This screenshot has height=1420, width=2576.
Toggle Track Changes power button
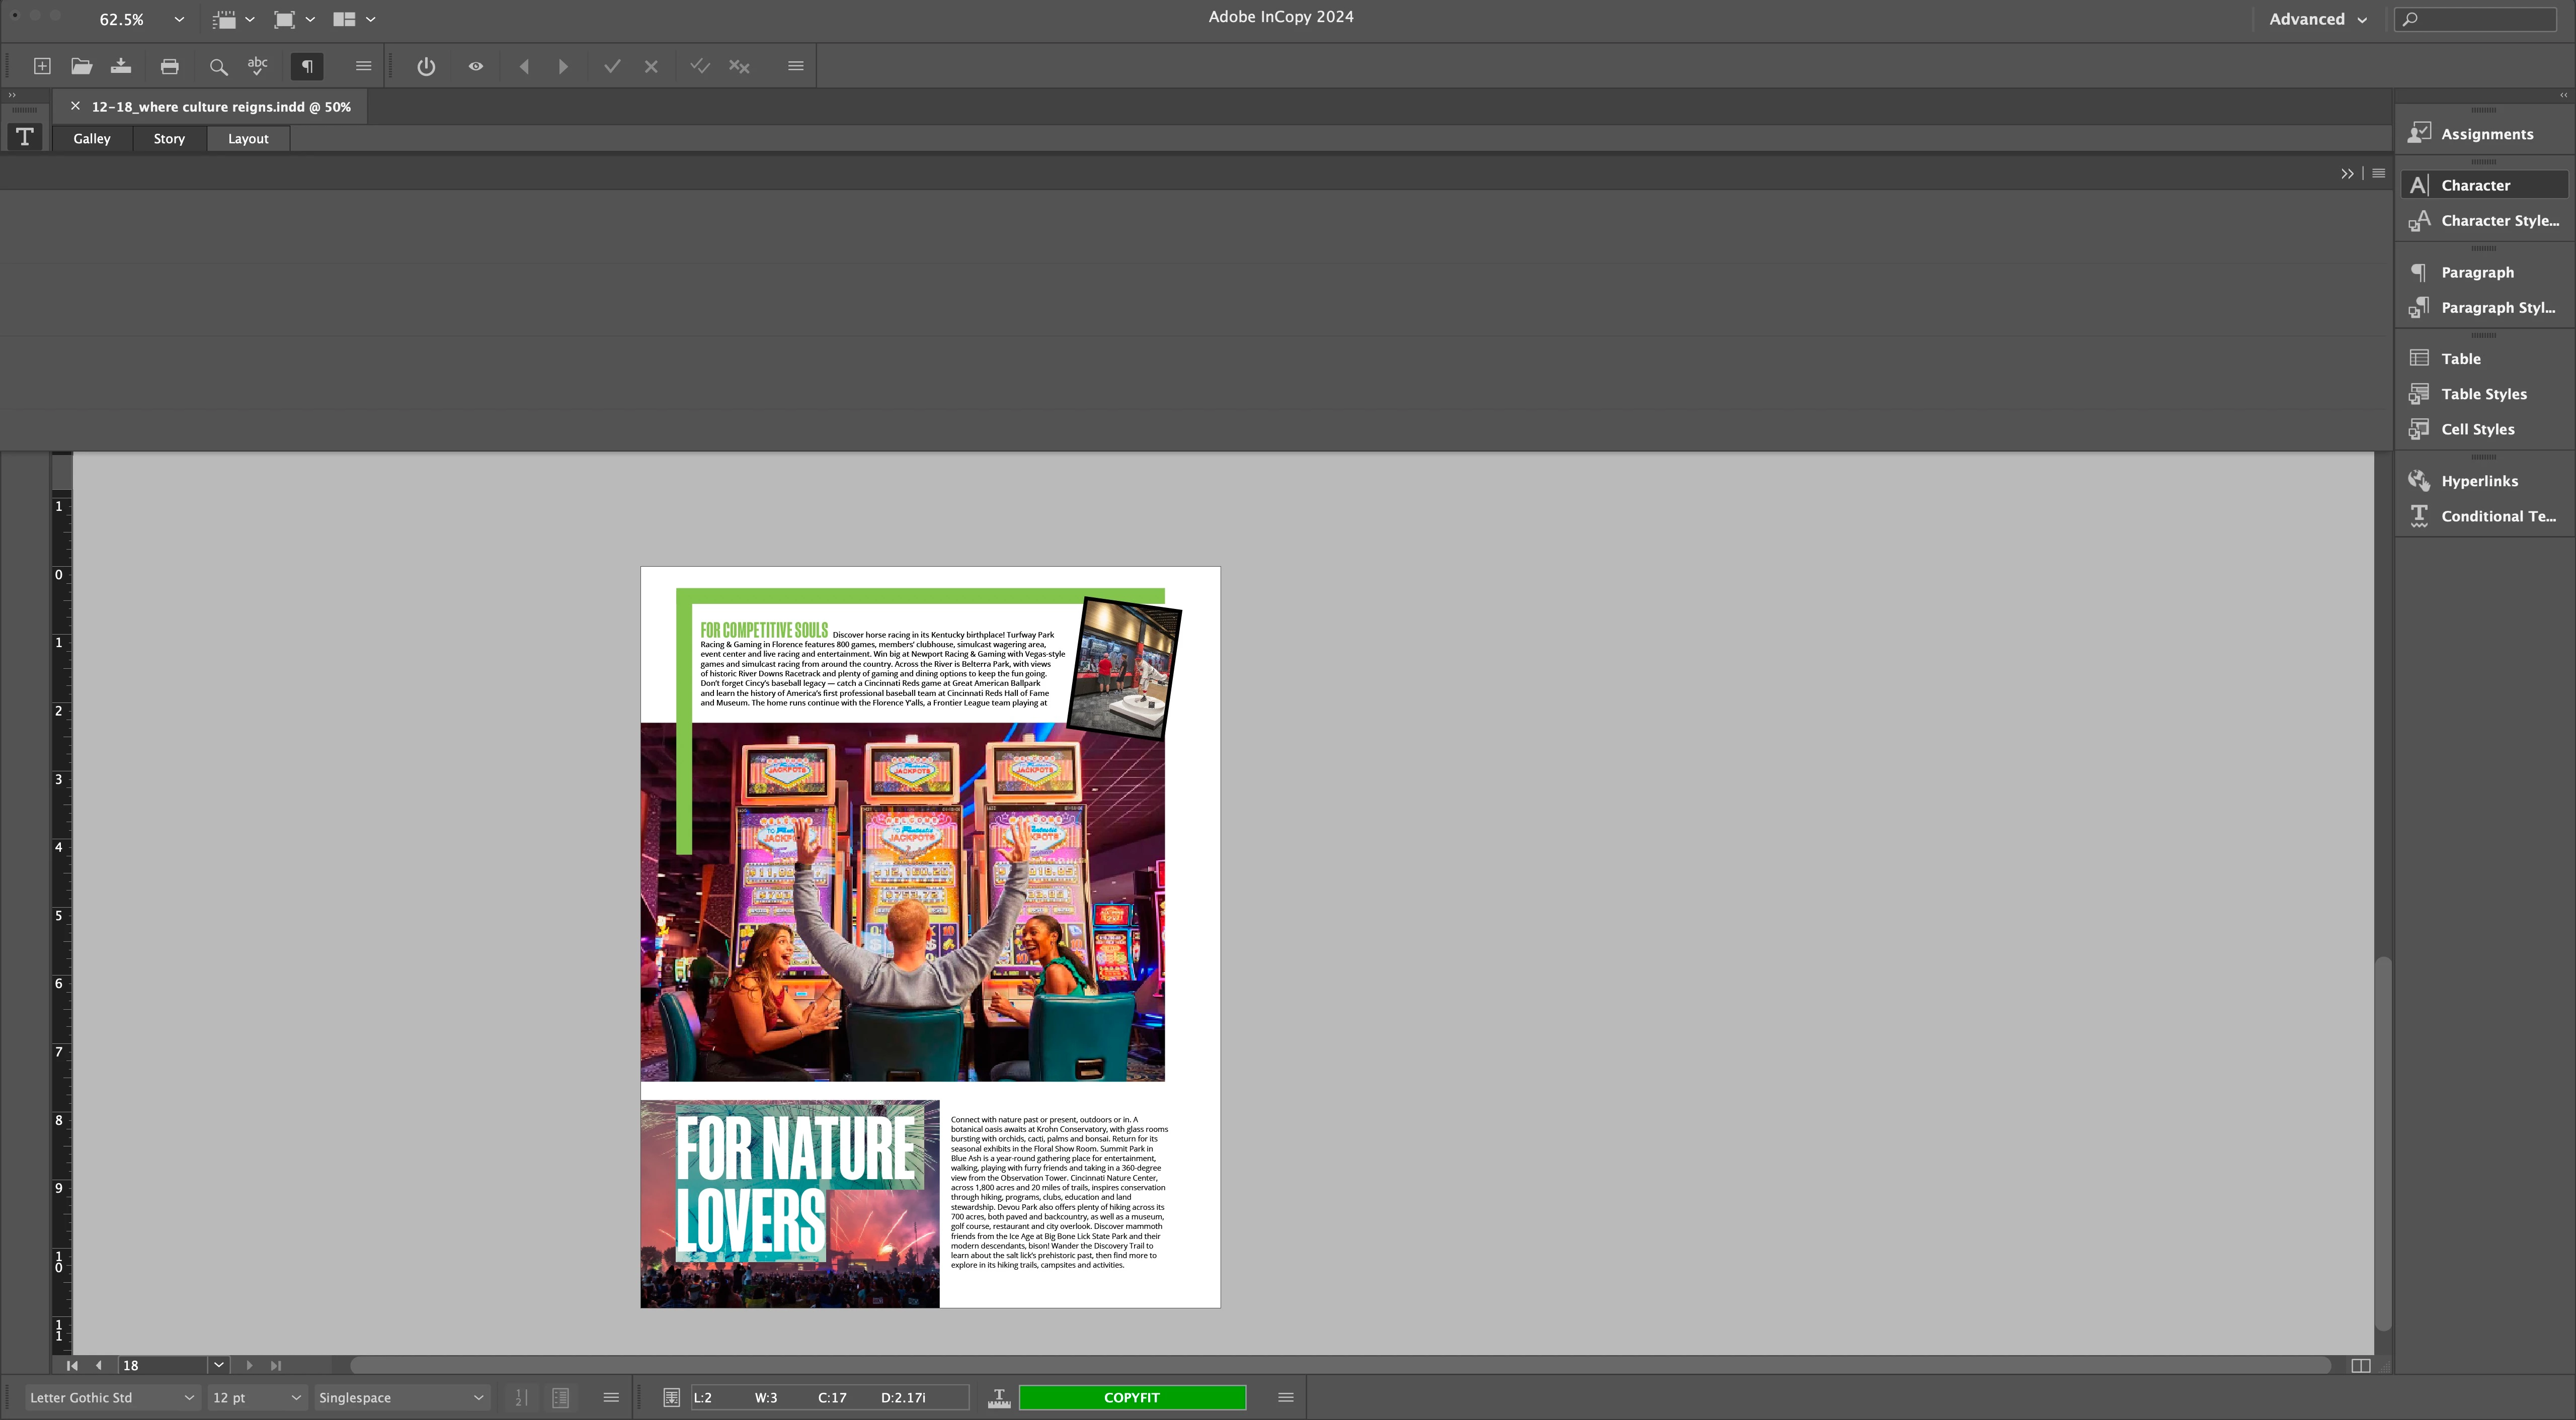coord(426,66)
